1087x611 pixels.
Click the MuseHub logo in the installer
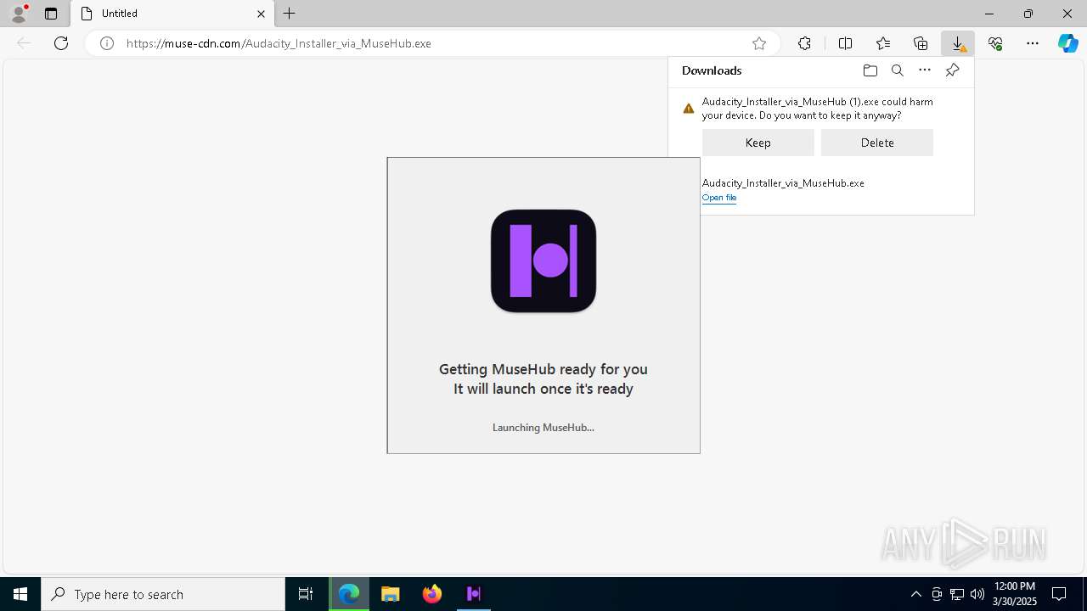pos(543,261)
